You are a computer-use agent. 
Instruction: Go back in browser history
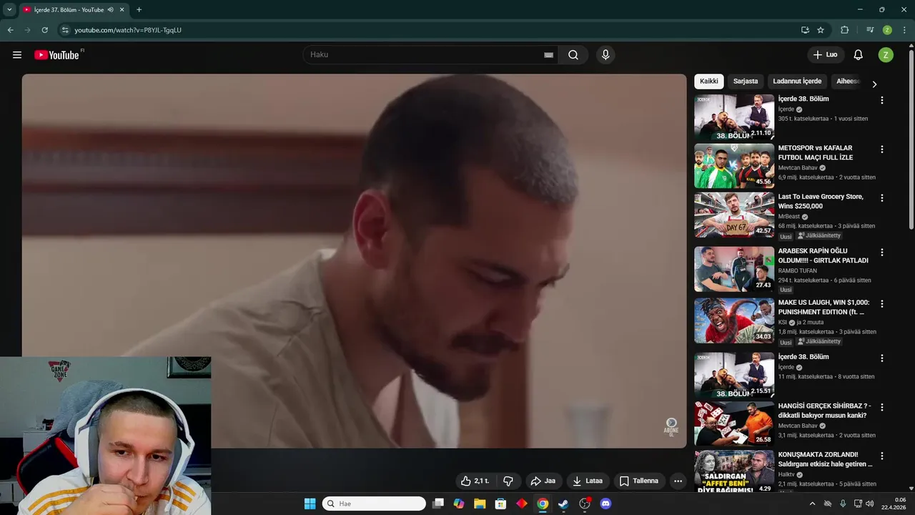(x=10, y=30)
